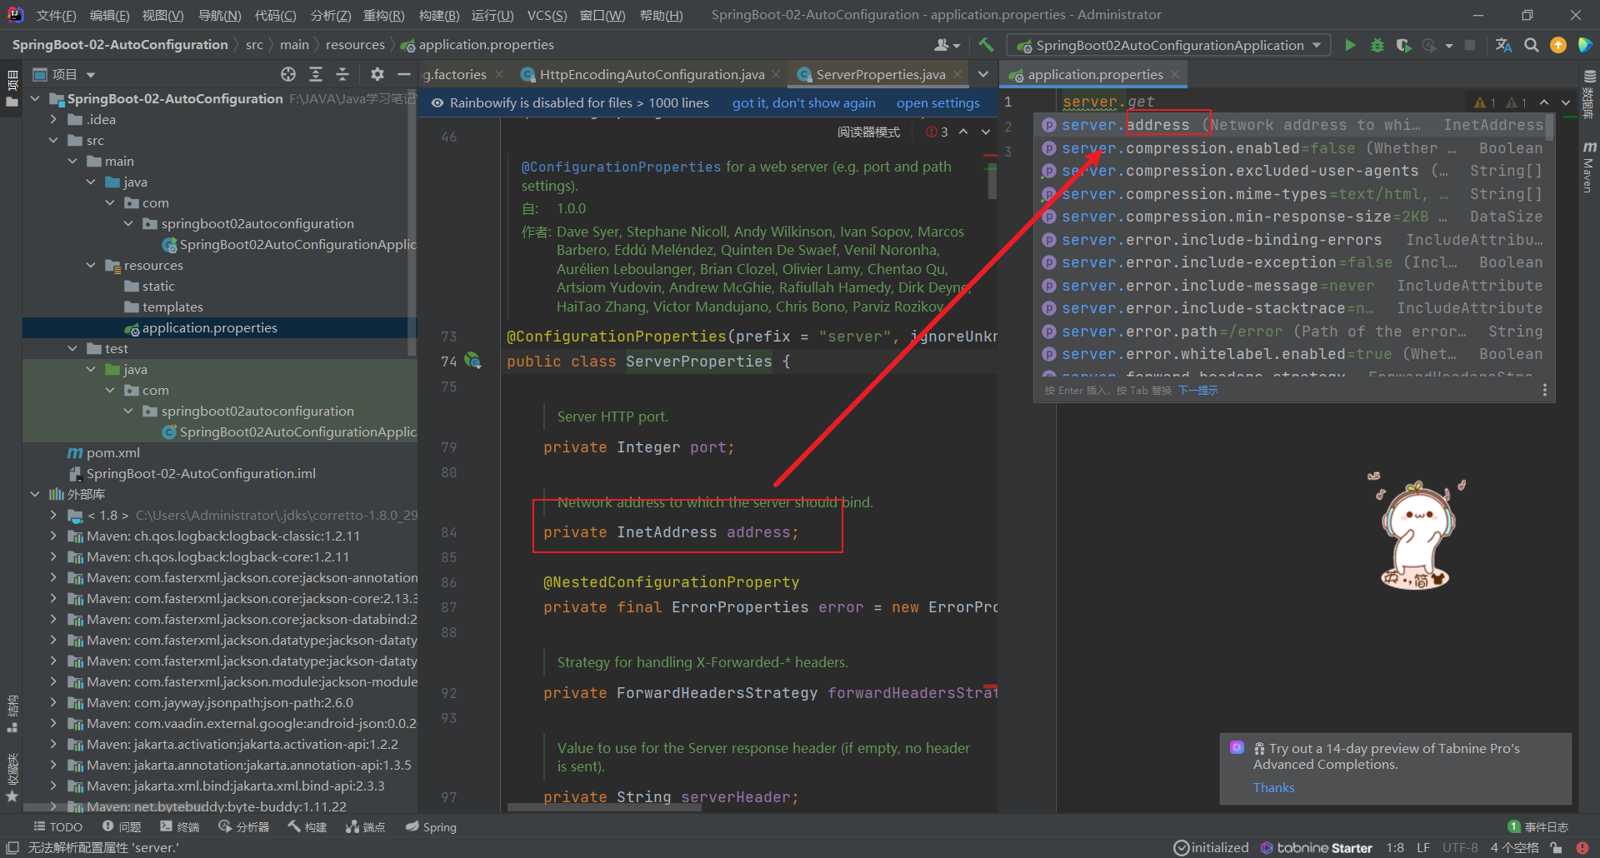Open the TODO tool window
The image size is (1600, 858).
tap(57, 826)
